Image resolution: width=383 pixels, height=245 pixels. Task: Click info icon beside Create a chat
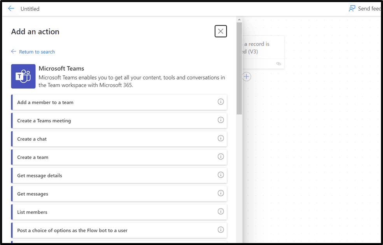click(x=220, y=139)
